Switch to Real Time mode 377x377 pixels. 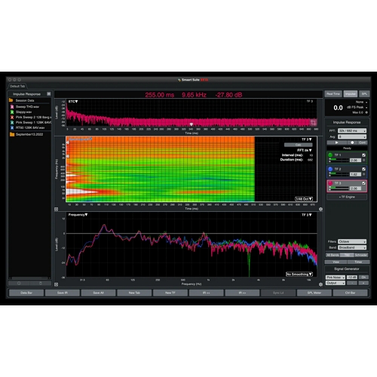333,93
